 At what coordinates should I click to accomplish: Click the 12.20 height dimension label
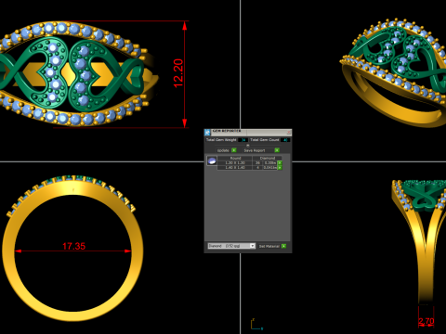point(178,73)
